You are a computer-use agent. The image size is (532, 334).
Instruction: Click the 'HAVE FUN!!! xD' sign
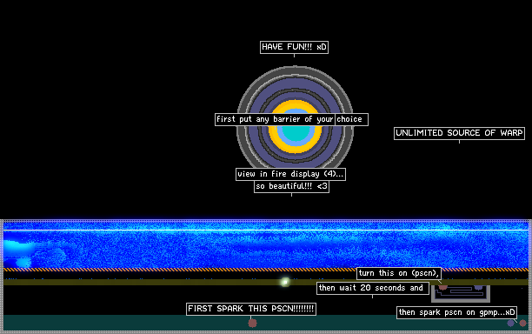[294, 47]
